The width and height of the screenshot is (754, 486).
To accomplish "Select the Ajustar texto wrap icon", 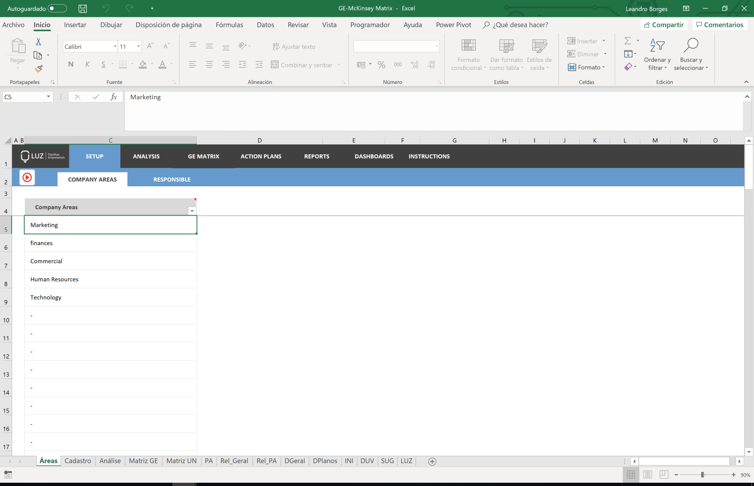I will [x=276, y=46].
